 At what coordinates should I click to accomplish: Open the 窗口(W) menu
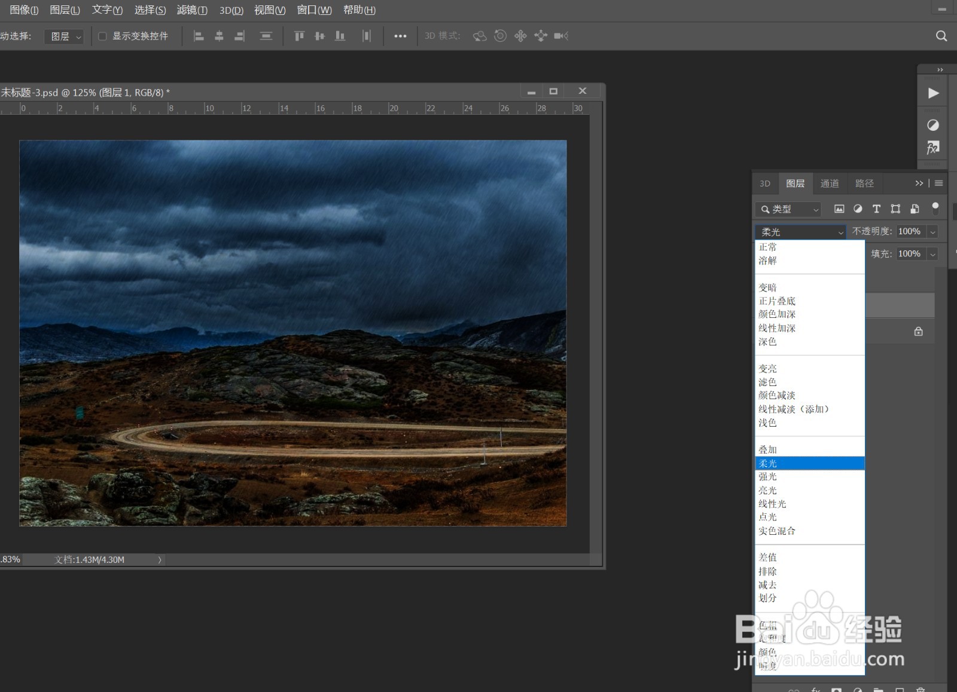coord(314,10)
